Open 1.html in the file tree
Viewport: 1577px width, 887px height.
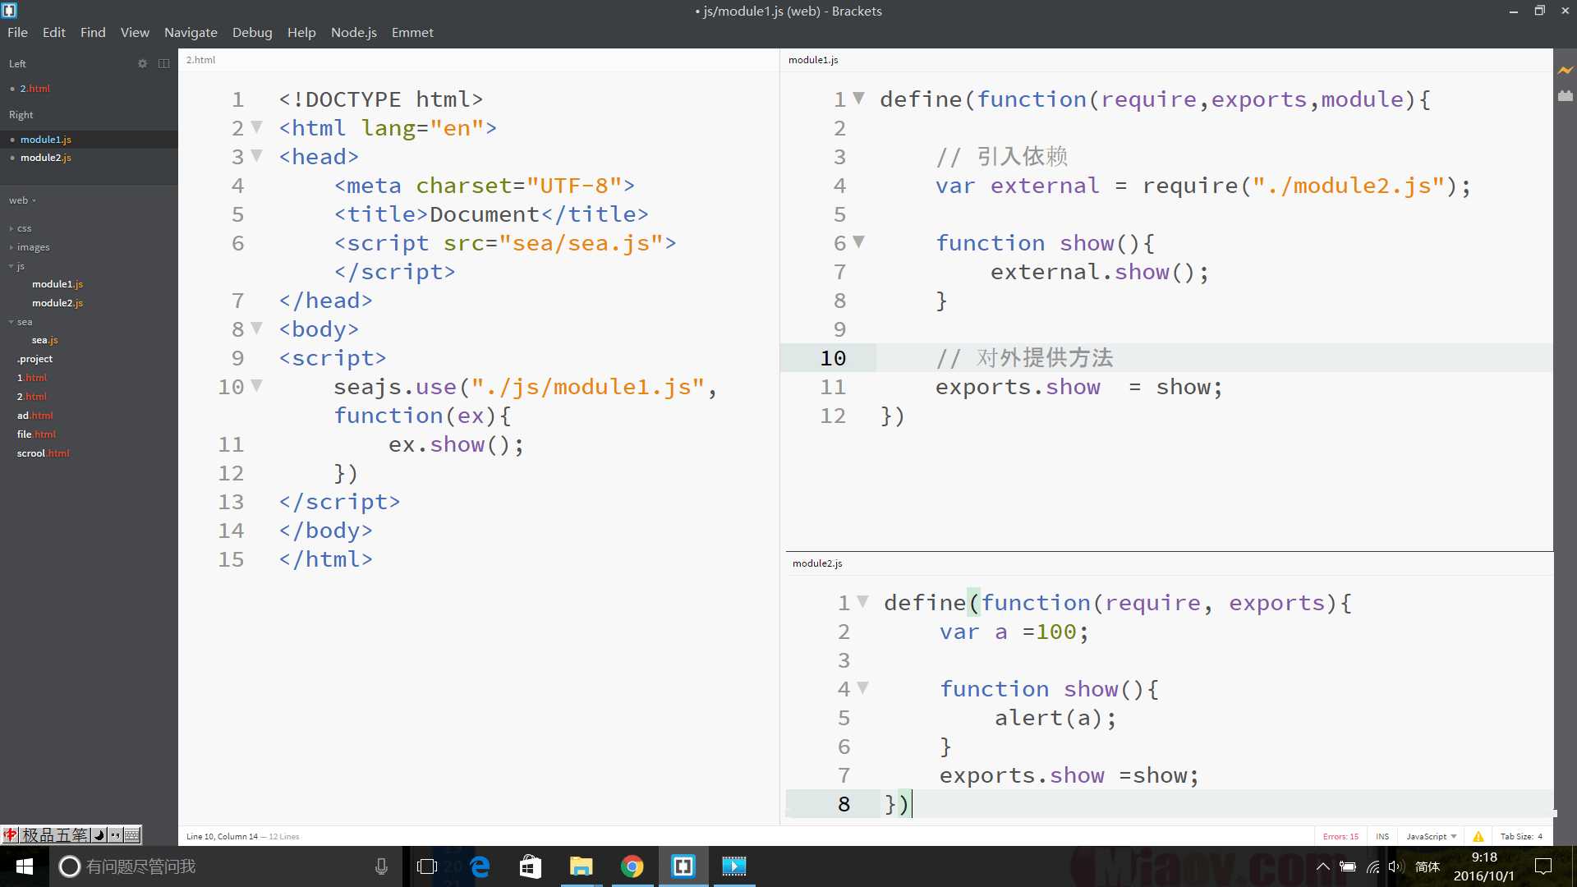(x=32, y=378)
